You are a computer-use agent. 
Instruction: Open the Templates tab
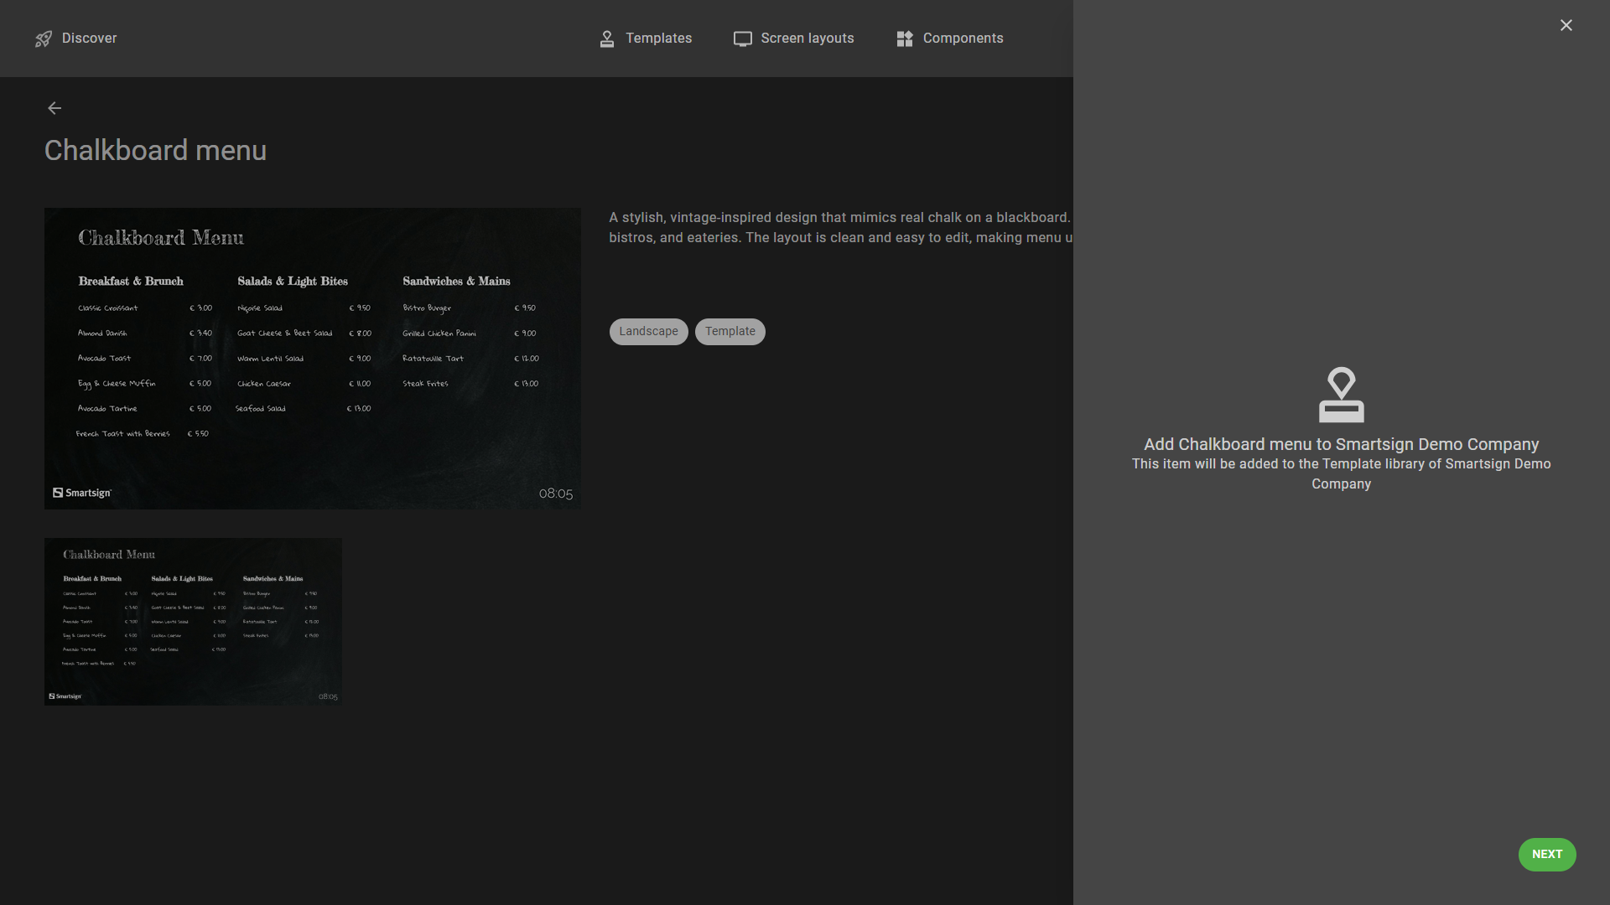[658, 39]
